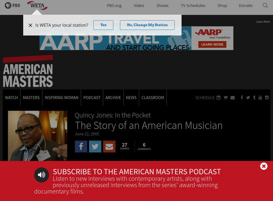Viewport: 273px width, 201px height.
Task: Click the 27 Shares count
Action: (125, 146)
